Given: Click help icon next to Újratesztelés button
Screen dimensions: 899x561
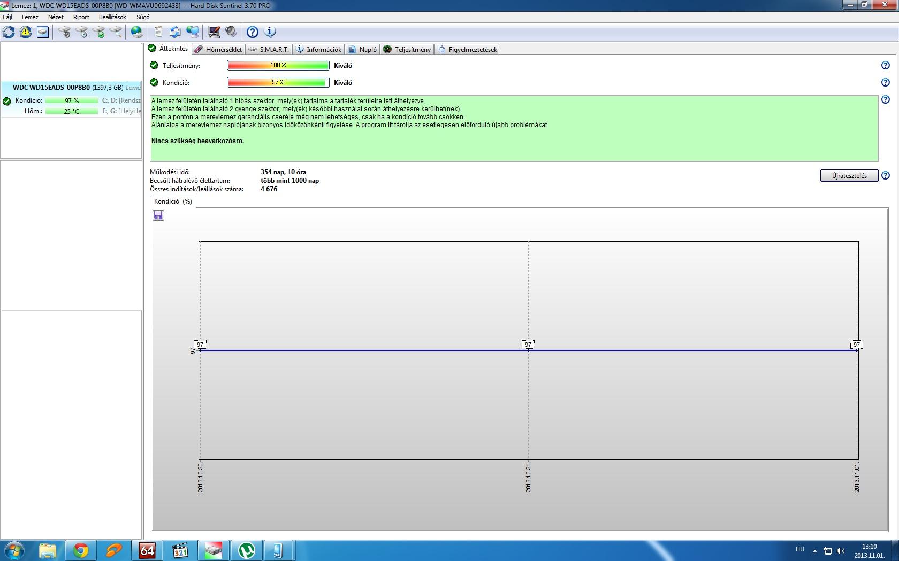Looking at the screenshot, I should coord(886,175).
